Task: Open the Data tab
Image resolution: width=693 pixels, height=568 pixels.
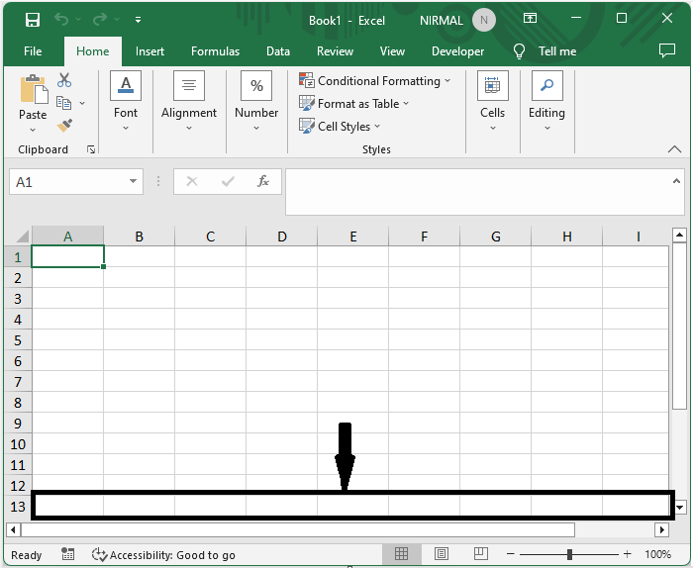Action: click(x=278, y=51)
